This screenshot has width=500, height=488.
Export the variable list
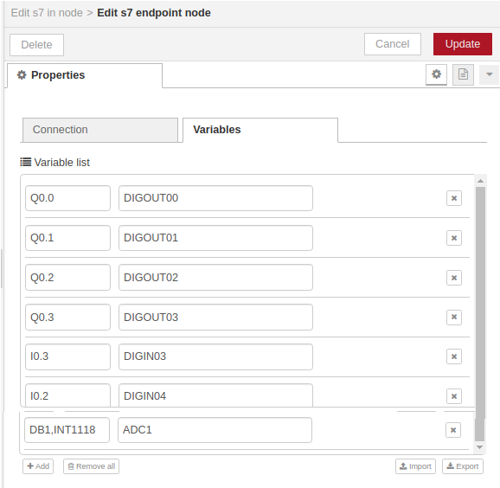pyautogui.click(x=463, y=466)
